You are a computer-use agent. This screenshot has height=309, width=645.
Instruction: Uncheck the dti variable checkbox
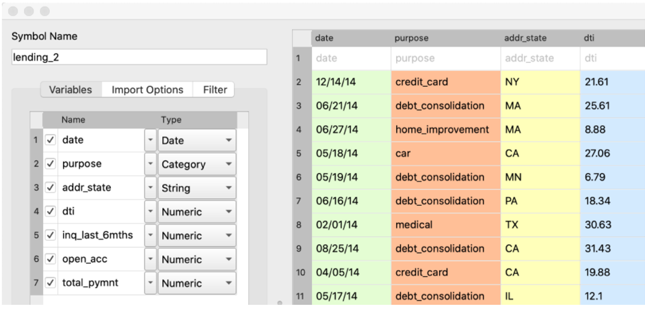click(50, 212)
